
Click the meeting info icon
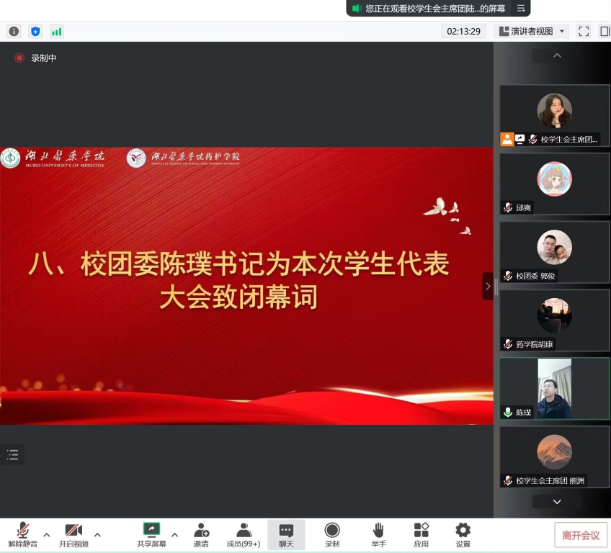pos(14,31)
